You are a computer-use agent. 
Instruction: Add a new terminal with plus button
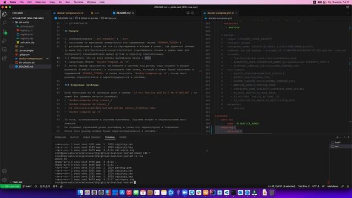pyautogui.click(x=337, y=137)
